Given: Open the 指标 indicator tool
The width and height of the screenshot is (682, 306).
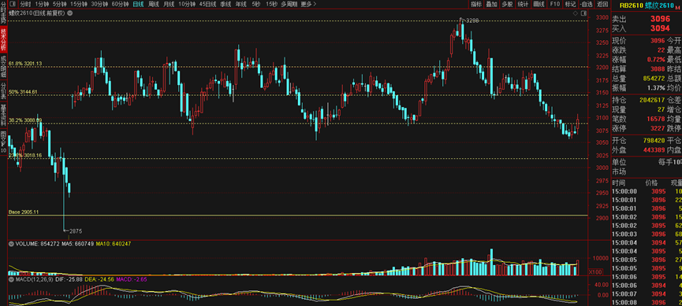Looking at the screenshot, I should (x=476, y=4).
